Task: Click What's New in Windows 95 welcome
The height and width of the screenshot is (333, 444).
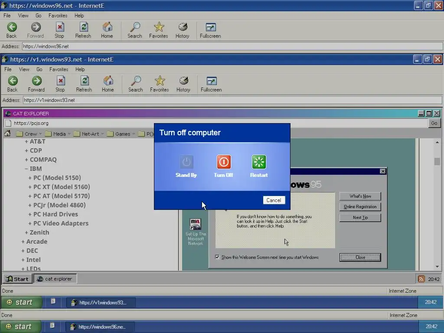Action: click(x=360, y=196)
